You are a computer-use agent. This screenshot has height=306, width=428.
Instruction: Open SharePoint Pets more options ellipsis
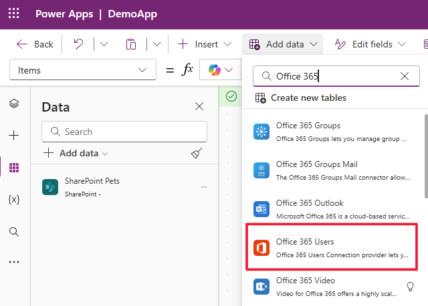click(x=203, y=187)
